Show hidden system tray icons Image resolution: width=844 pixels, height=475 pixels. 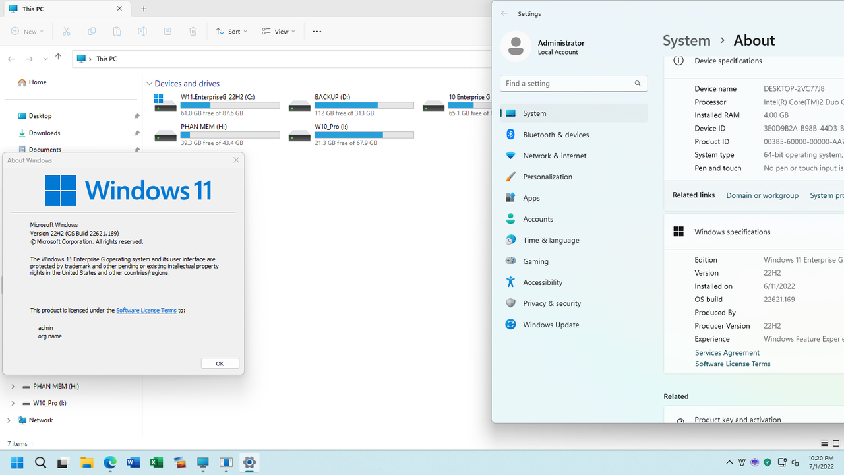tap(729, 462)
